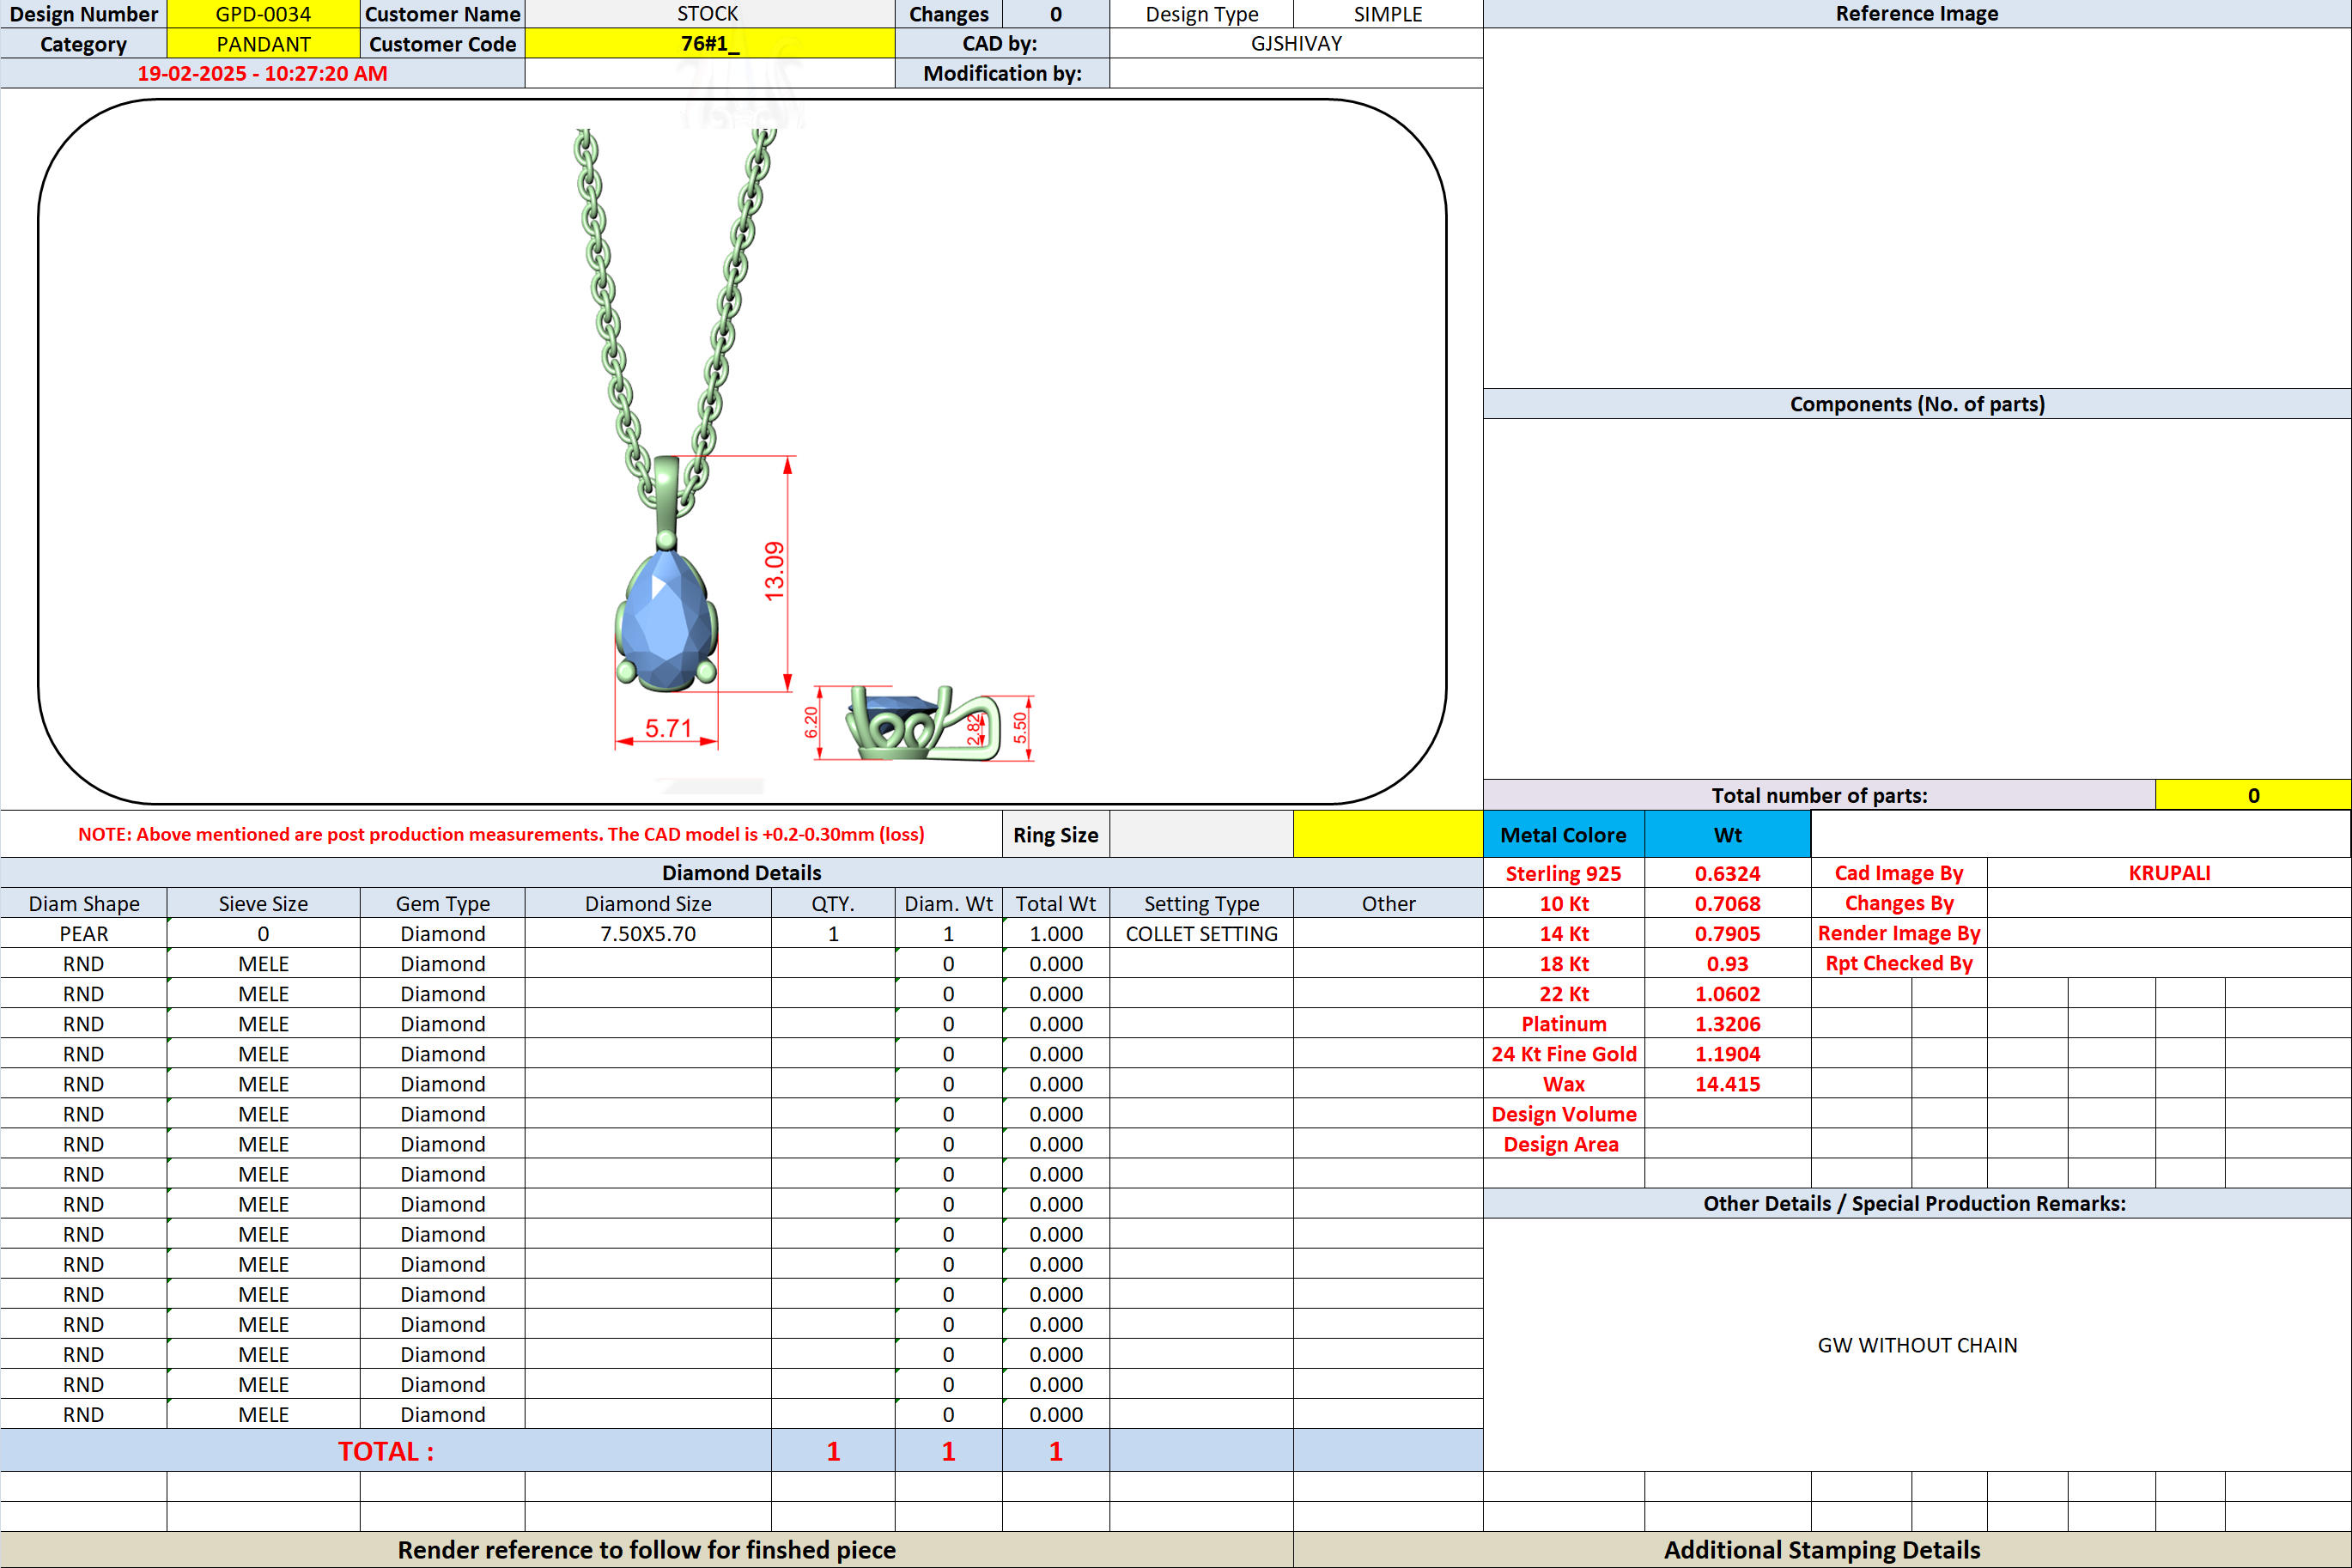Click the Diam Shape column header
Viewport: 2352px width, 1568px height.
84,904
